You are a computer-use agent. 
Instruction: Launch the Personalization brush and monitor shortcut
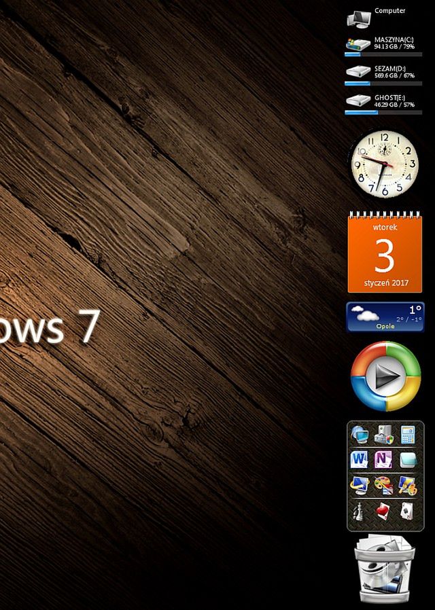click(x=408, y=485)
